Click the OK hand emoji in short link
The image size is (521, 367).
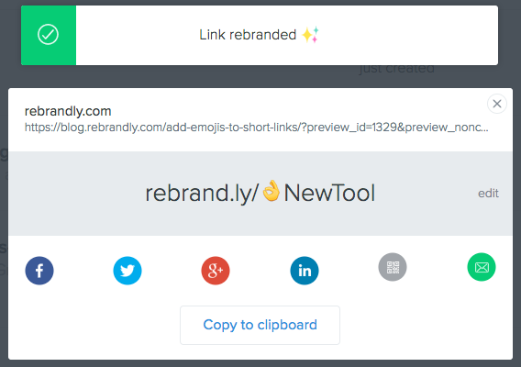[x=271, y=191]
